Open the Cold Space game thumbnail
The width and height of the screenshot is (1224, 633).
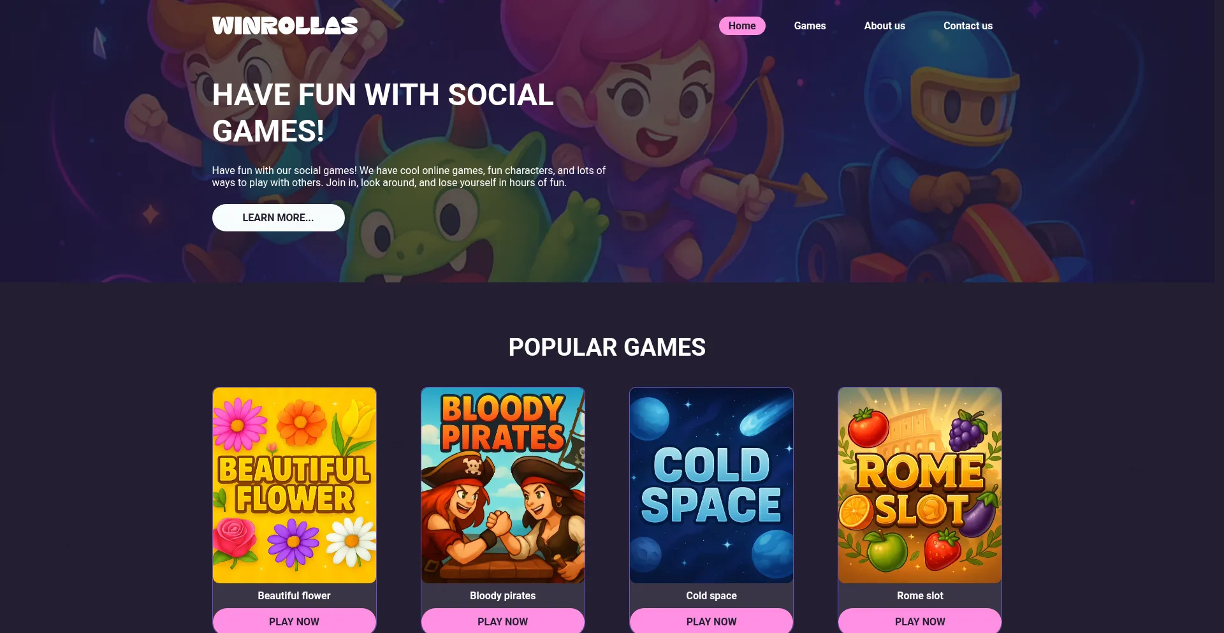click(x=711, y=485)
